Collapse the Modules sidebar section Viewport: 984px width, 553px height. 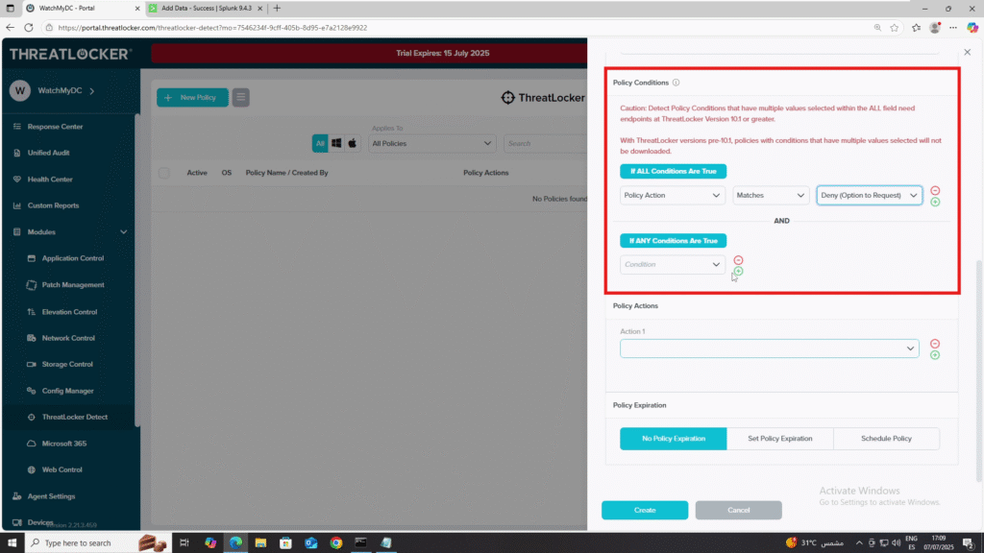pos(124,232)
